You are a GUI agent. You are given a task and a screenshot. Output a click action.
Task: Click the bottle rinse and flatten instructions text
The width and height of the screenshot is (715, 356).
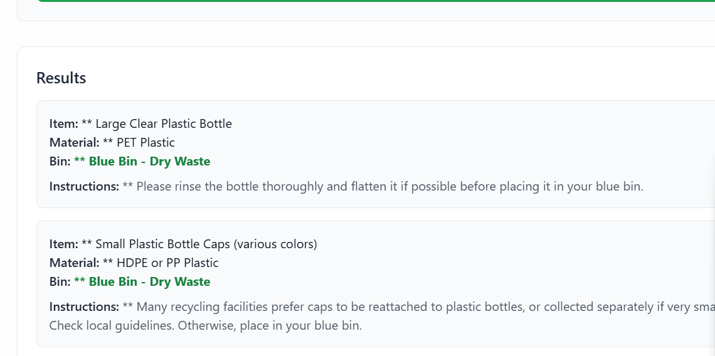click(x=389, y=186)
